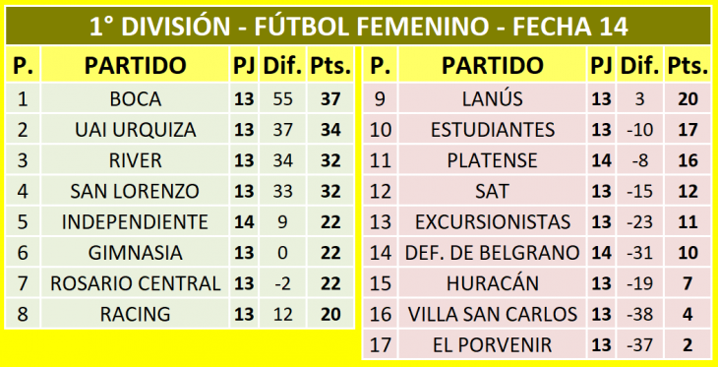Select the LANÚS team cell
Screen dimensions: 718x367
coord(492,99)
